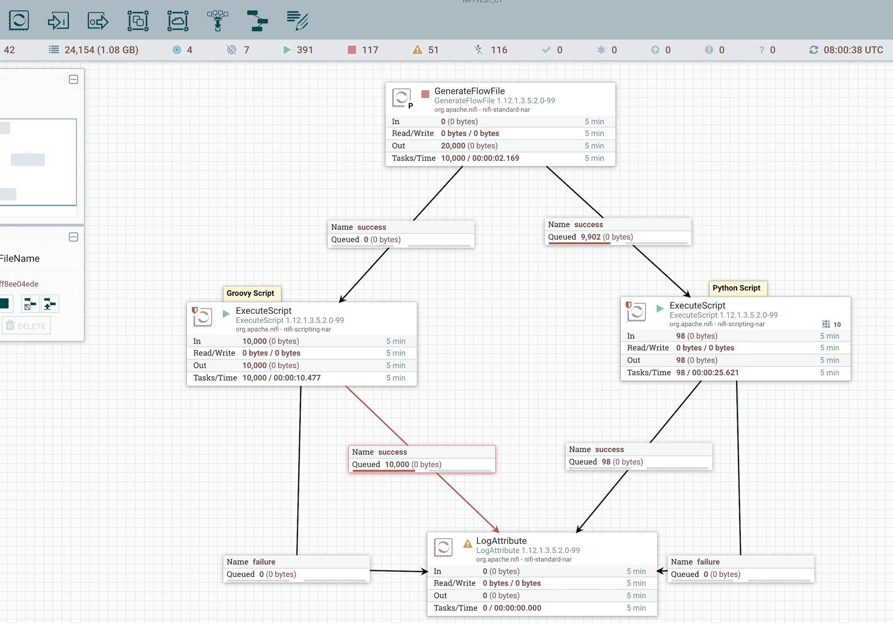Select the success connection queued 10,000

point(422,459)
